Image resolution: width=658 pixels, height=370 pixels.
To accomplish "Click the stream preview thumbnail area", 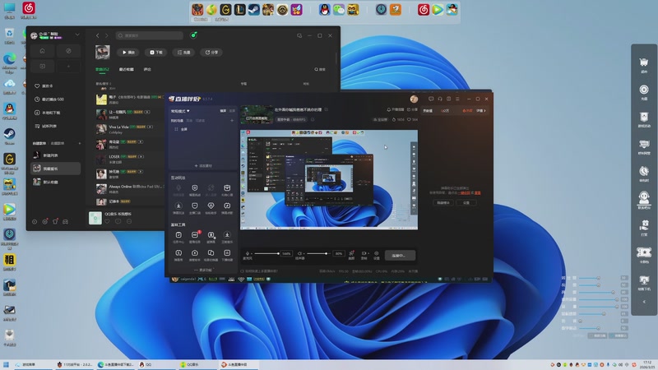I will coord(257,114).
